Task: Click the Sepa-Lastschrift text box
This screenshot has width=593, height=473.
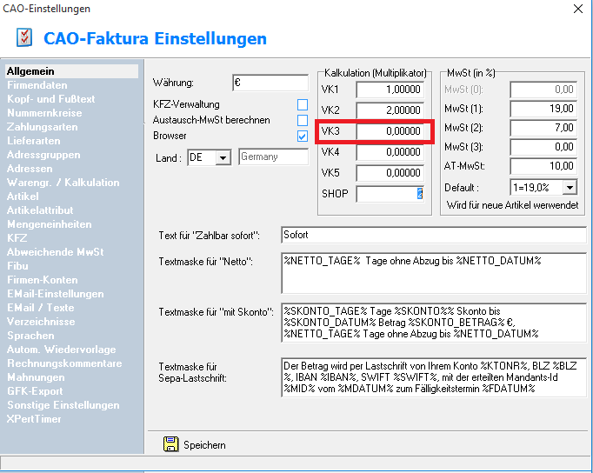Action: (x=434, y=377)
